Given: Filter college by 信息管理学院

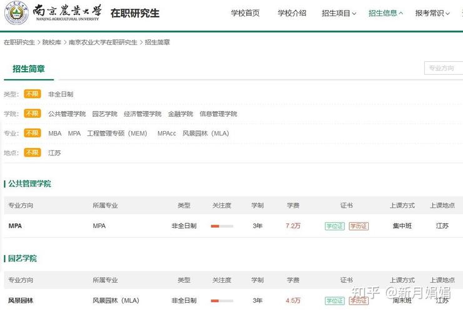Looking at the screenshot, I should 218,114.
